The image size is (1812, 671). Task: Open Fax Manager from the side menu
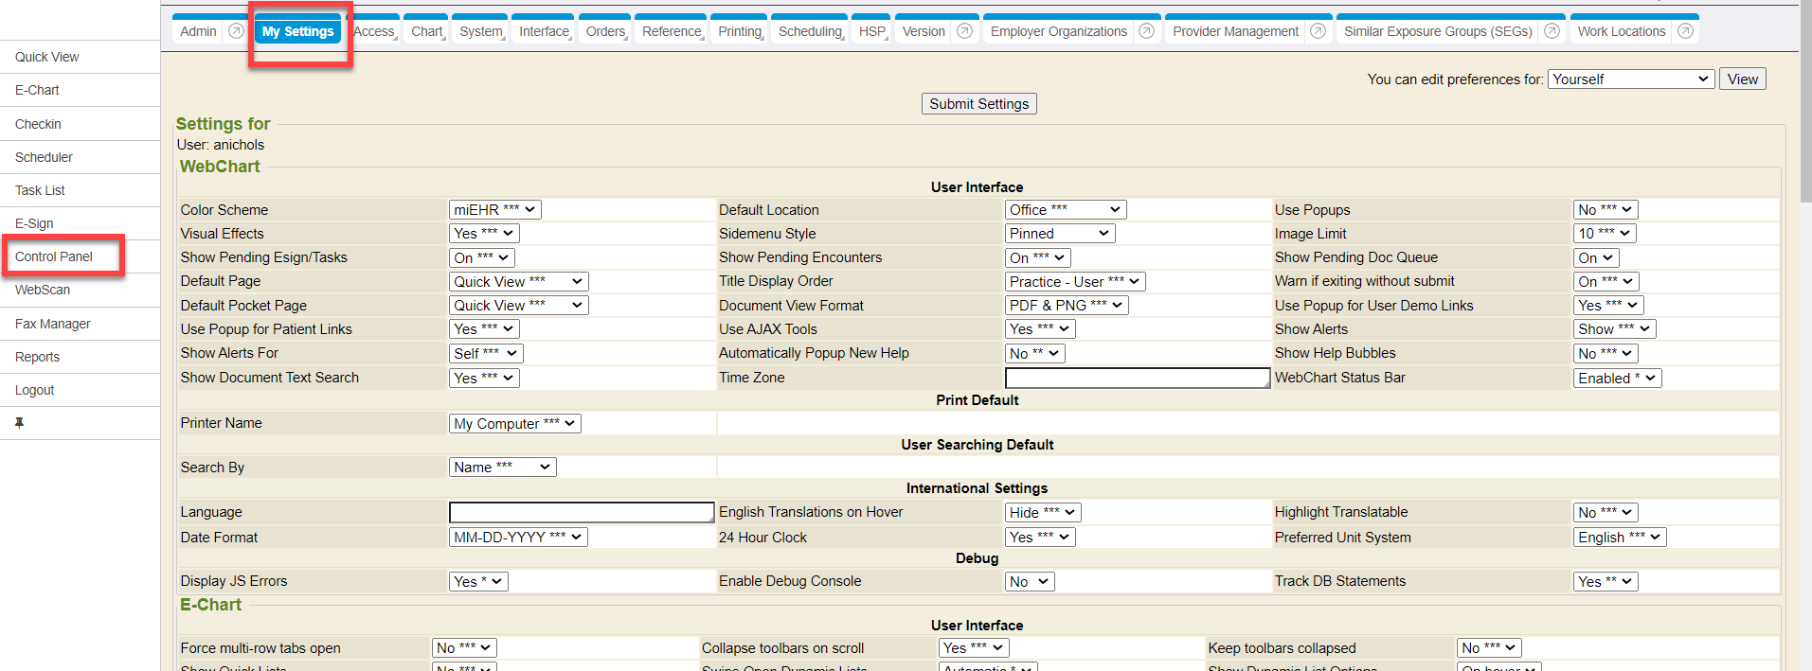click(53, 324)
